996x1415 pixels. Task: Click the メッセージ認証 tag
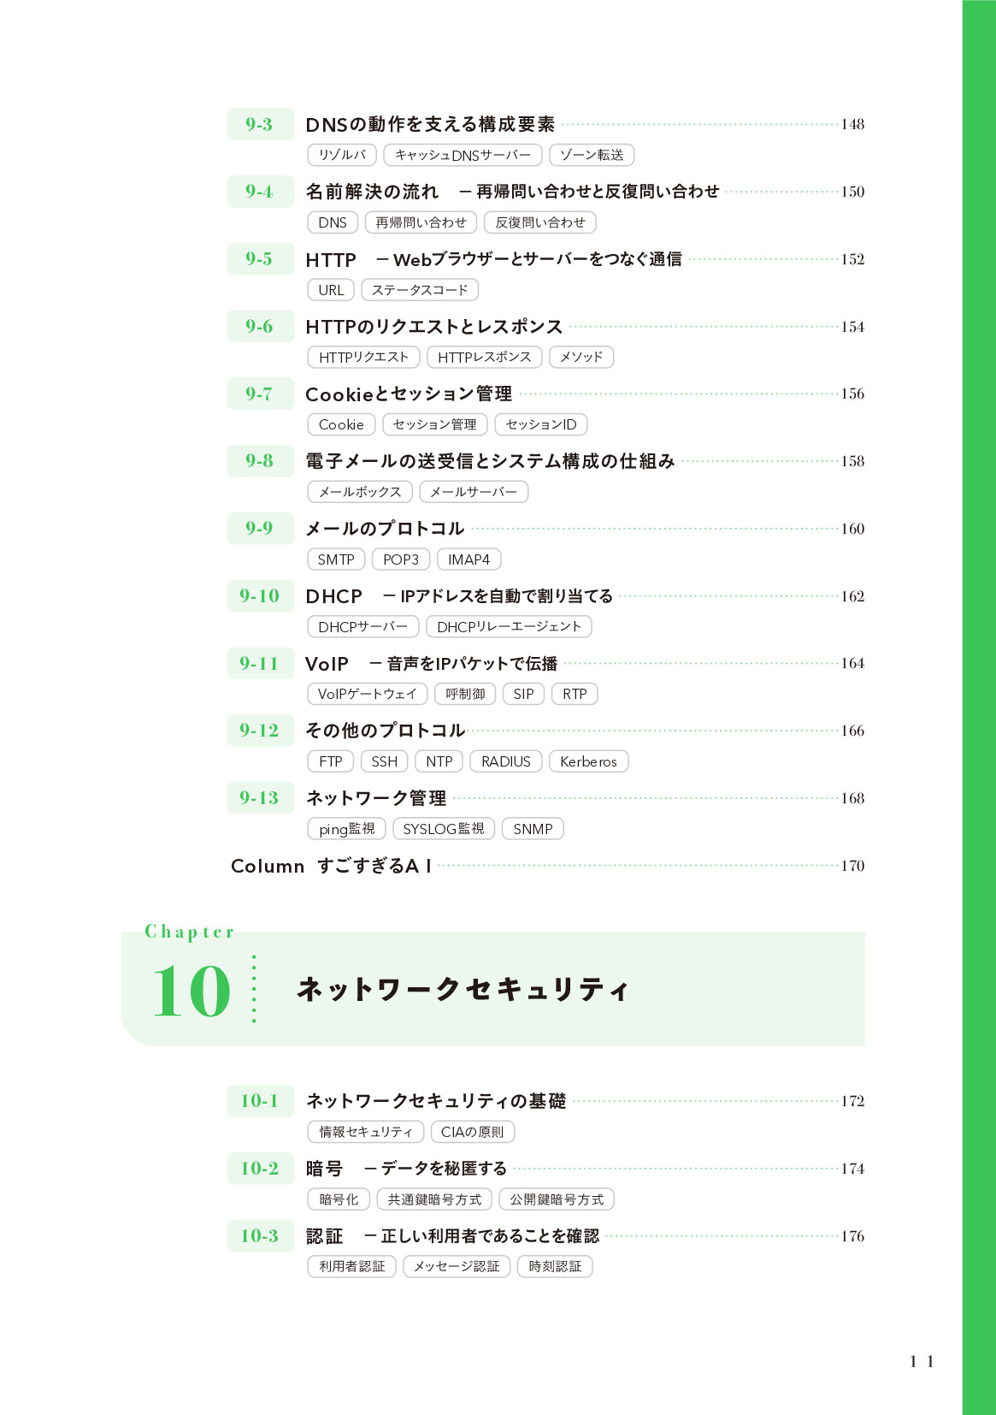point(457,1266)
